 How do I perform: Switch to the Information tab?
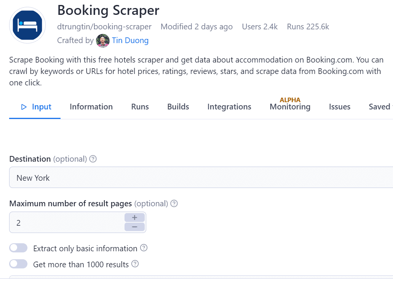coord(91,107)
